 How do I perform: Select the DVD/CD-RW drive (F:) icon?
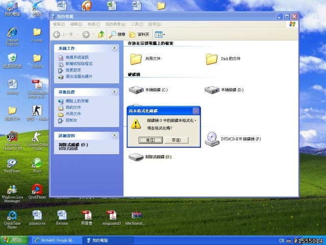click(x=212, y=139)
